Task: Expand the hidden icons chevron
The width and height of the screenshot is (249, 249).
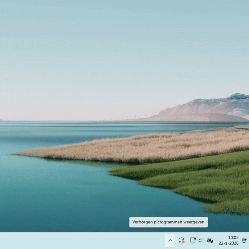Action: pos(170,240)
